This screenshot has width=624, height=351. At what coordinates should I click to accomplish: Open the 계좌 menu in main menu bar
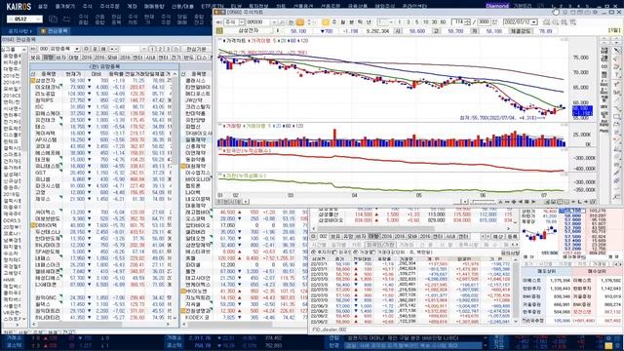coord(132,7)
